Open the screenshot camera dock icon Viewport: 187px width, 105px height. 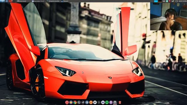click(103, 102)
